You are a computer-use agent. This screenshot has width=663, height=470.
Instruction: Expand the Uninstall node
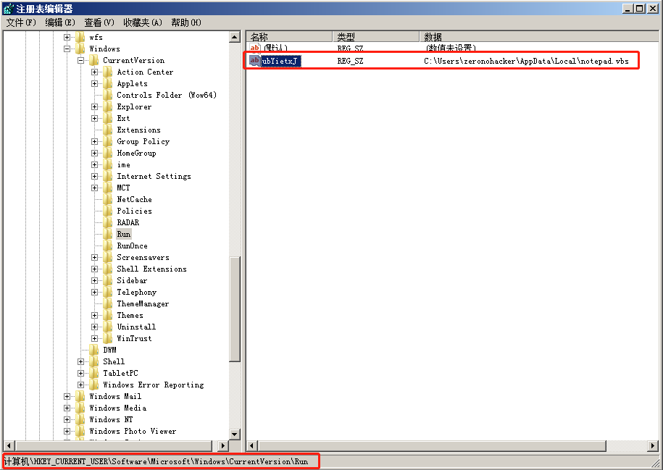click(95, 327)
